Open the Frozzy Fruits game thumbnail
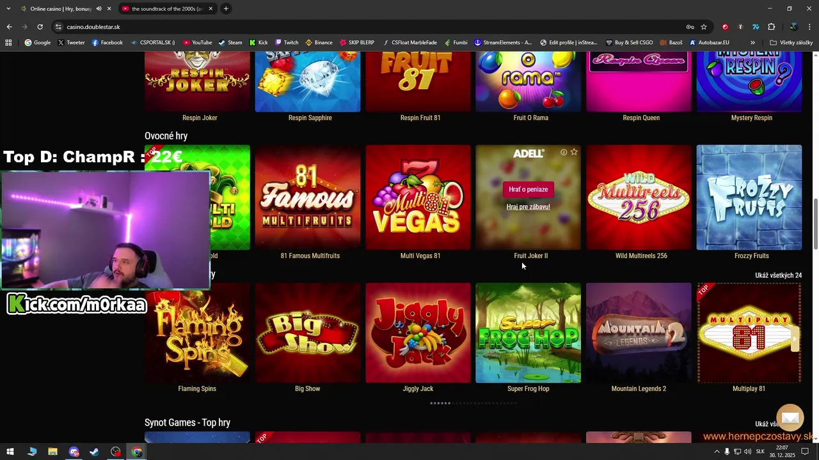The height and width of the screenshot is (460, 819). [749, 197]
